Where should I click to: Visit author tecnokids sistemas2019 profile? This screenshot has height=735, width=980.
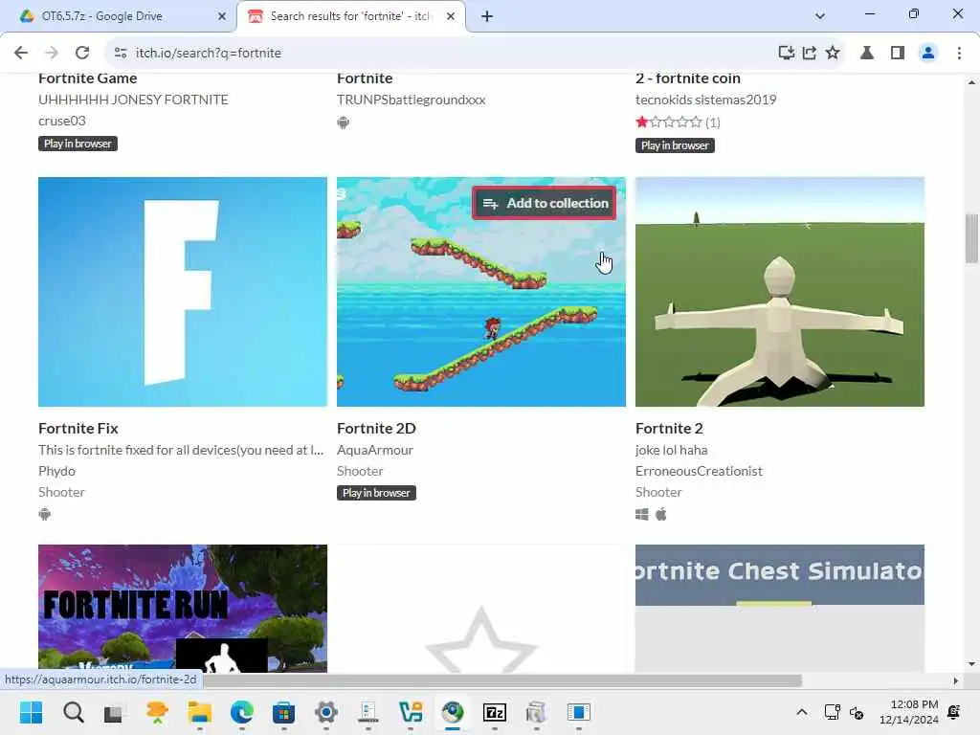pyautogui.click(x=705, y=100)
